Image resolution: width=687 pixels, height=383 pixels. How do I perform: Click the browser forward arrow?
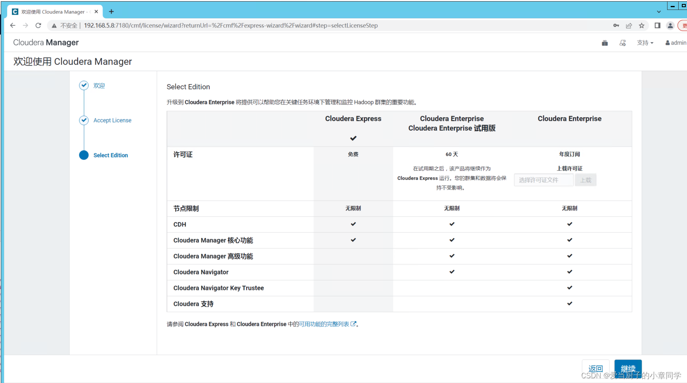(x=25, y=25)
